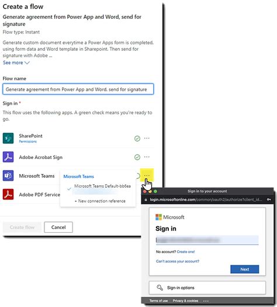Click green maximize button of sign-in window
Viewport: 277px width, 307px height.
click(x=155, y=191)
